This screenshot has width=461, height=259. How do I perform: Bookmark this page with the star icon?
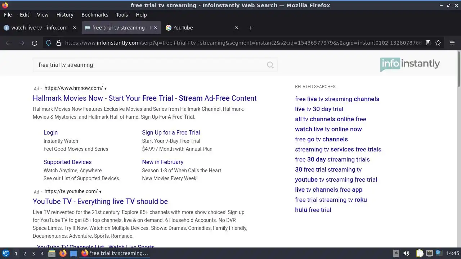pos(438,43)
